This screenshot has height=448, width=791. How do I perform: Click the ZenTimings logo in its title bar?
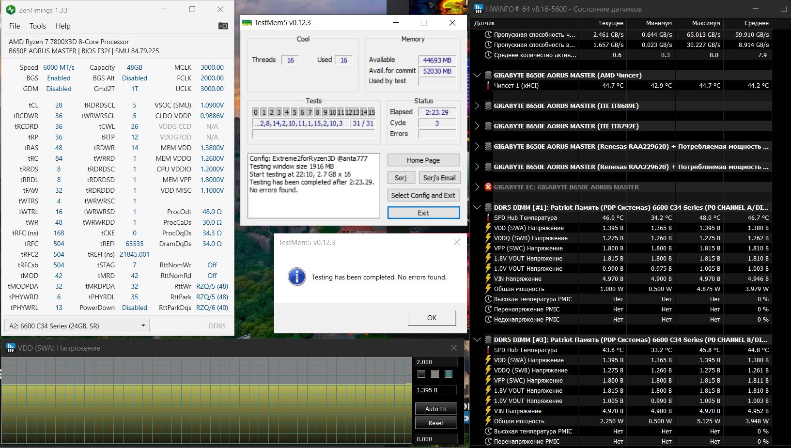click(10, 10)
